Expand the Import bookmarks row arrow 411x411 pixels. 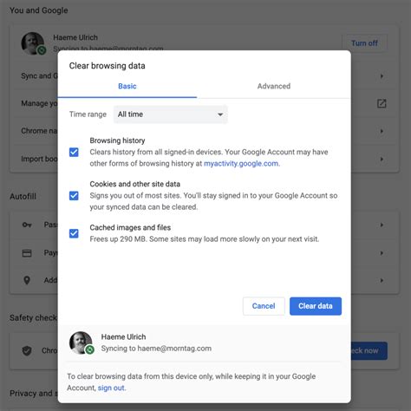pyautogui.click(x=382, y=159)
